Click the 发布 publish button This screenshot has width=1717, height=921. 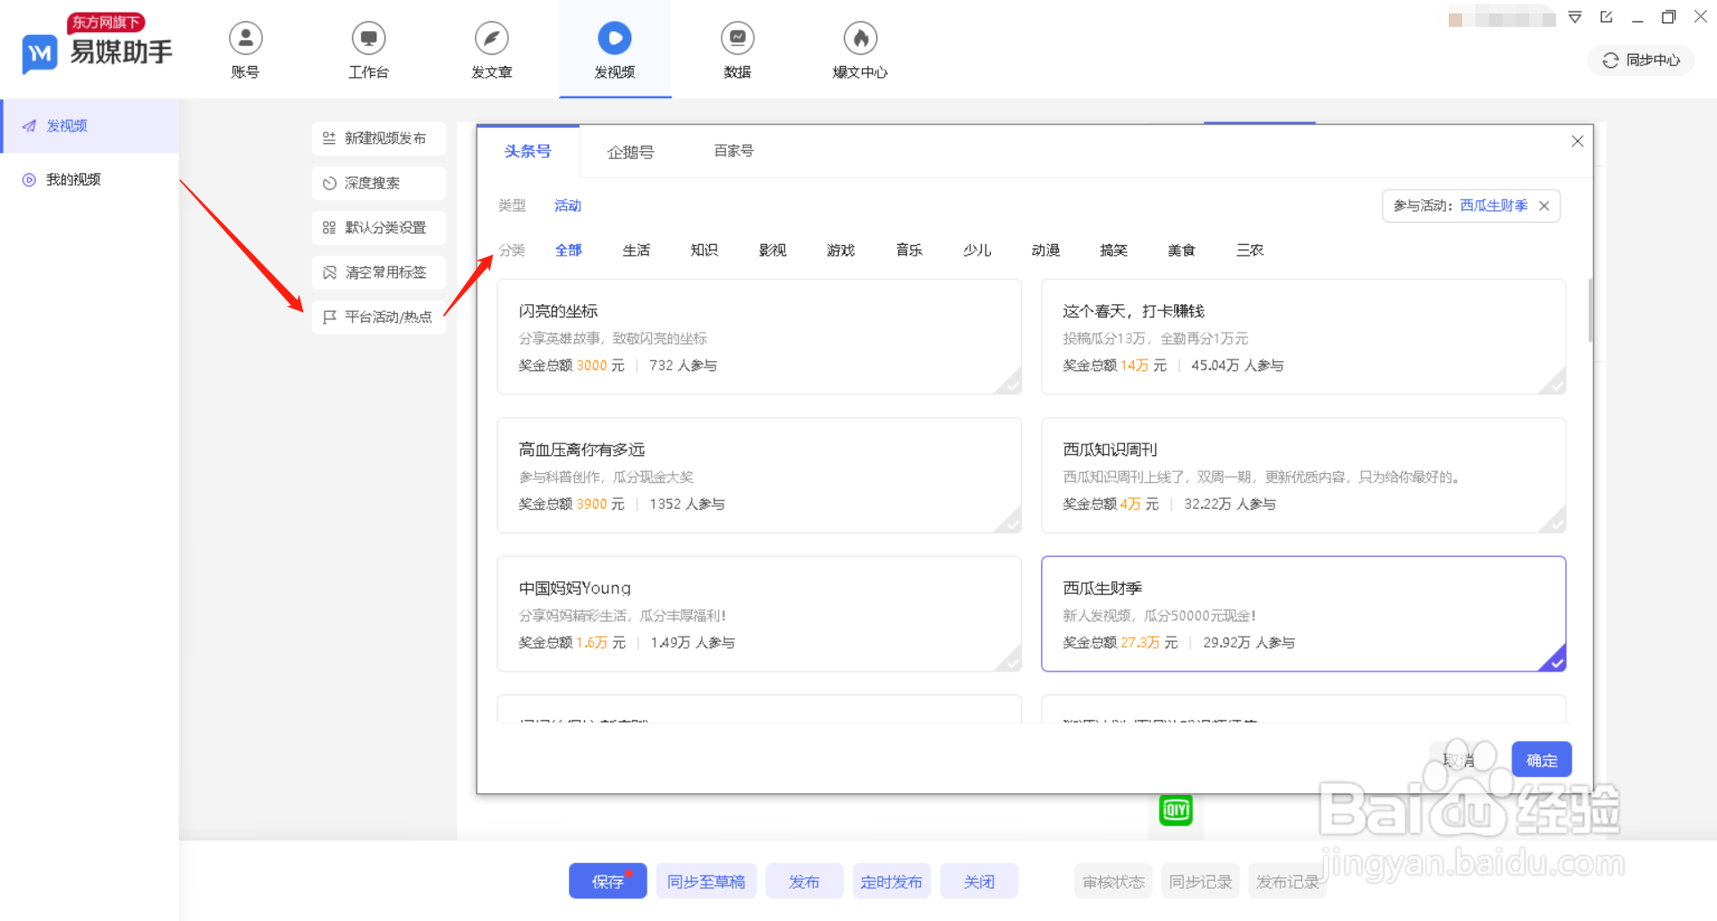tap(804, 882)
